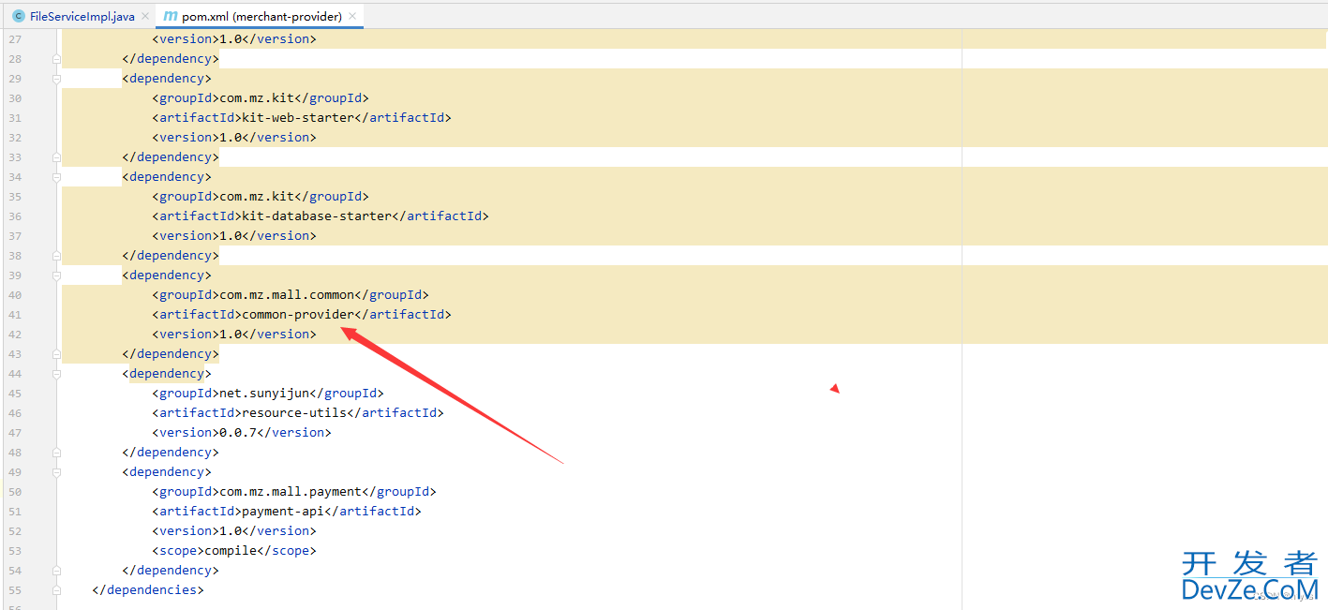Click the opening dependency tag on line 49
Screen dimensions: 1328x610
pyautogui.click(x=167, y=472)
